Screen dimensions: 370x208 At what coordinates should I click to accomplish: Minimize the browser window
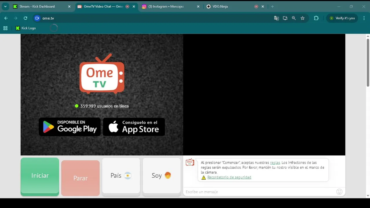tap(339, 6)
